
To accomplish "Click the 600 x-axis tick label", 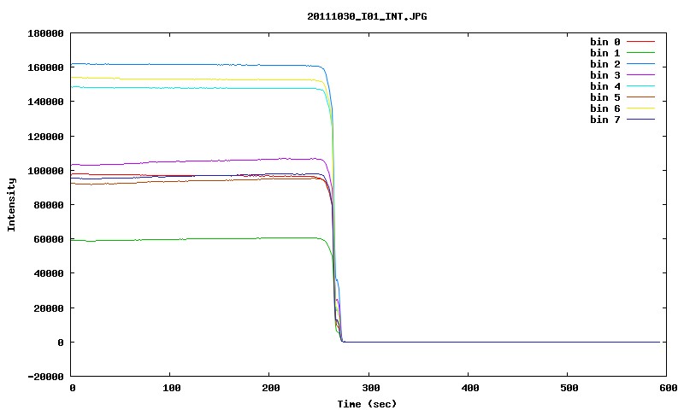I will pos(669,388).
